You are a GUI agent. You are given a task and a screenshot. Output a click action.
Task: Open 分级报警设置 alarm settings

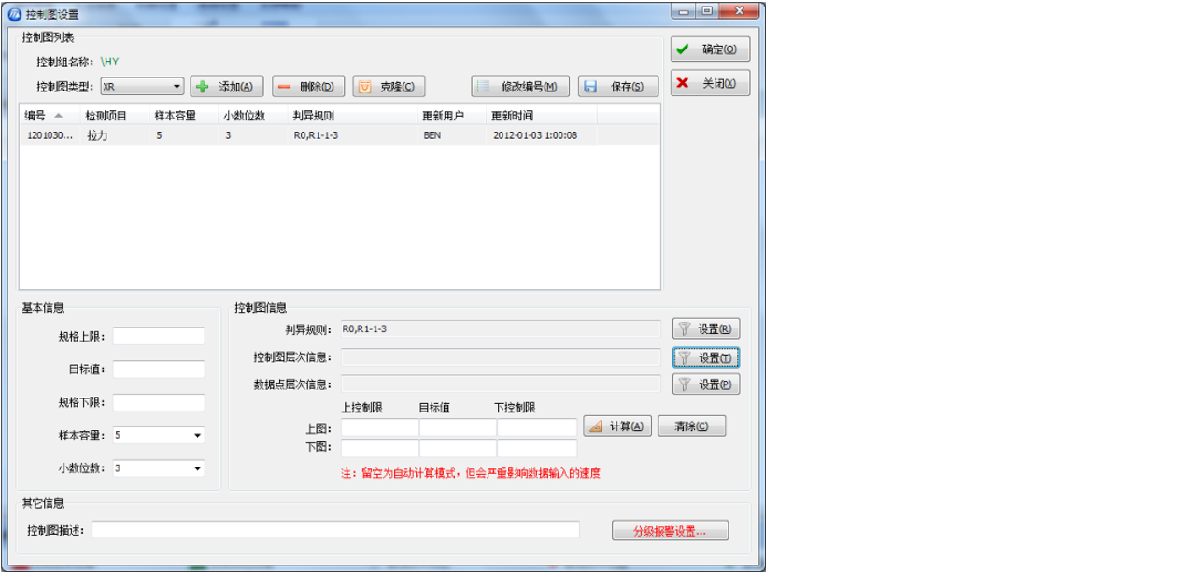[669, 531]
